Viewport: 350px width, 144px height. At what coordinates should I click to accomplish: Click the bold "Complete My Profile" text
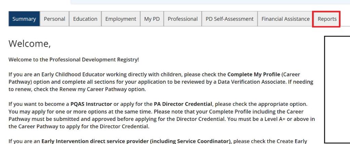[254, 74]
